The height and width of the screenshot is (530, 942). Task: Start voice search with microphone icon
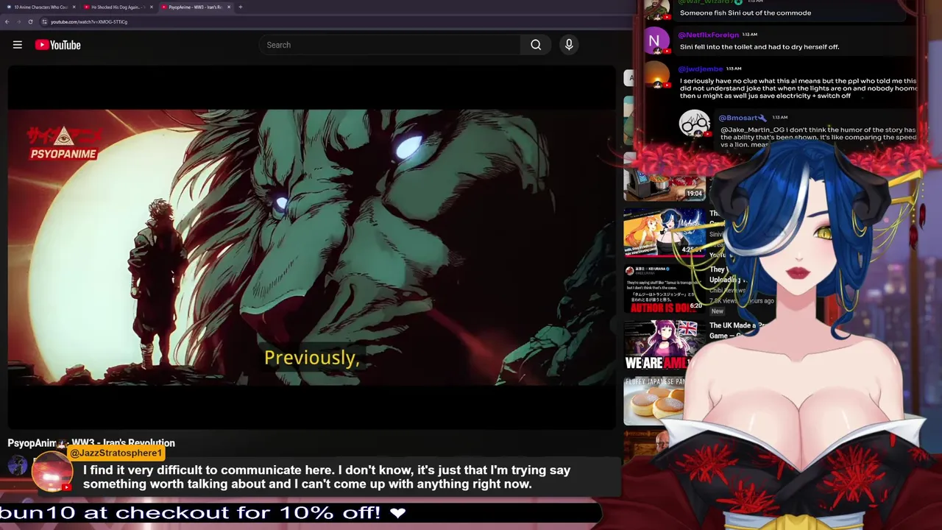point(569,45)
